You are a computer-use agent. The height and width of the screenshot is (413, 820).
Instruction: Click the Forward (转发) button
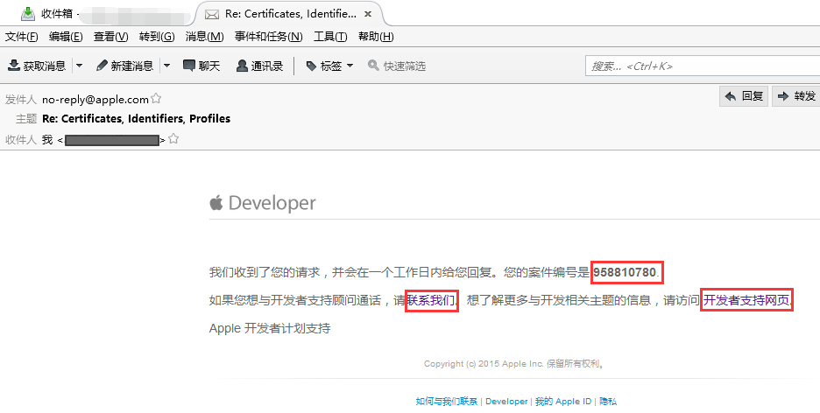(796, 96)
